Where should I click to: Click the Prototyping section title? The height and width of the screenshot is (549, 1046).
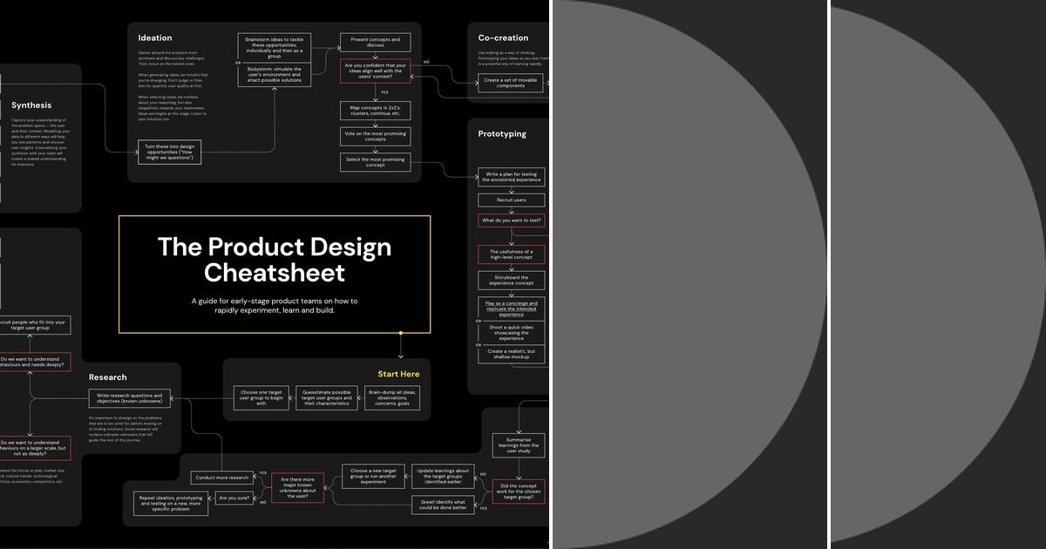pyautogui.click(x=502, y=133)
